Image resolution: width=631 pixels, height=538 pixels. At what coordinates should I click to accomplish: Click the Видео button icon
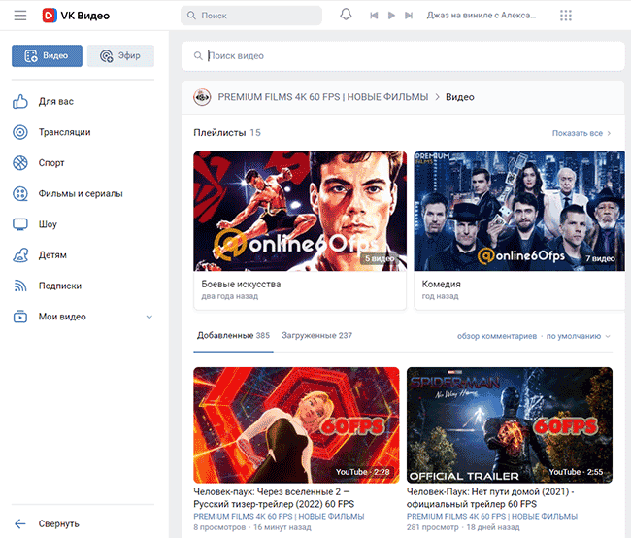tap(31, 55)
